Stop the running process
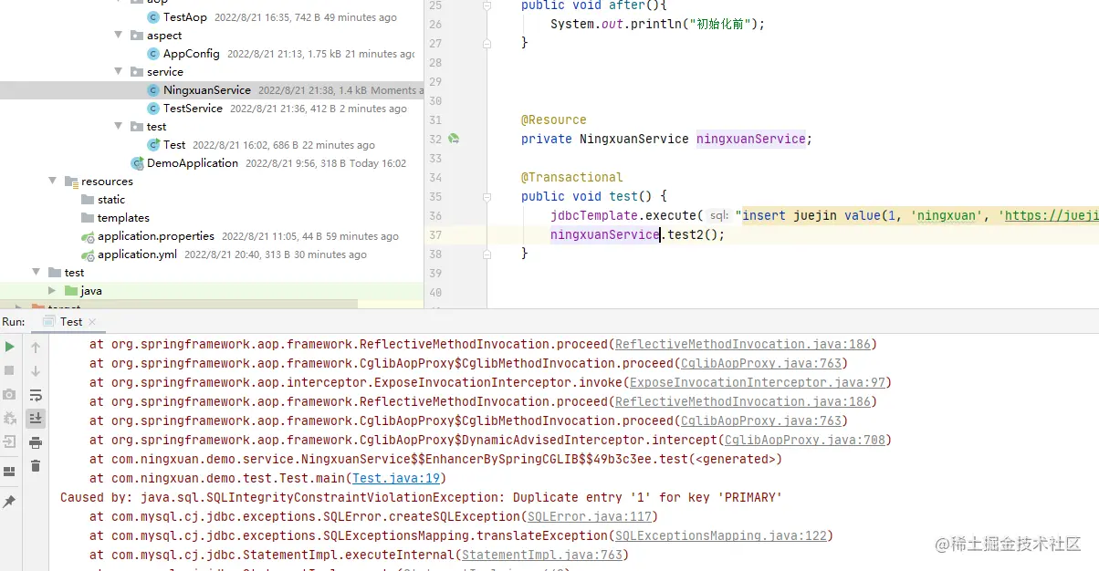The image size is (1099, 571). pyautogui.click(x=9, y=370)
